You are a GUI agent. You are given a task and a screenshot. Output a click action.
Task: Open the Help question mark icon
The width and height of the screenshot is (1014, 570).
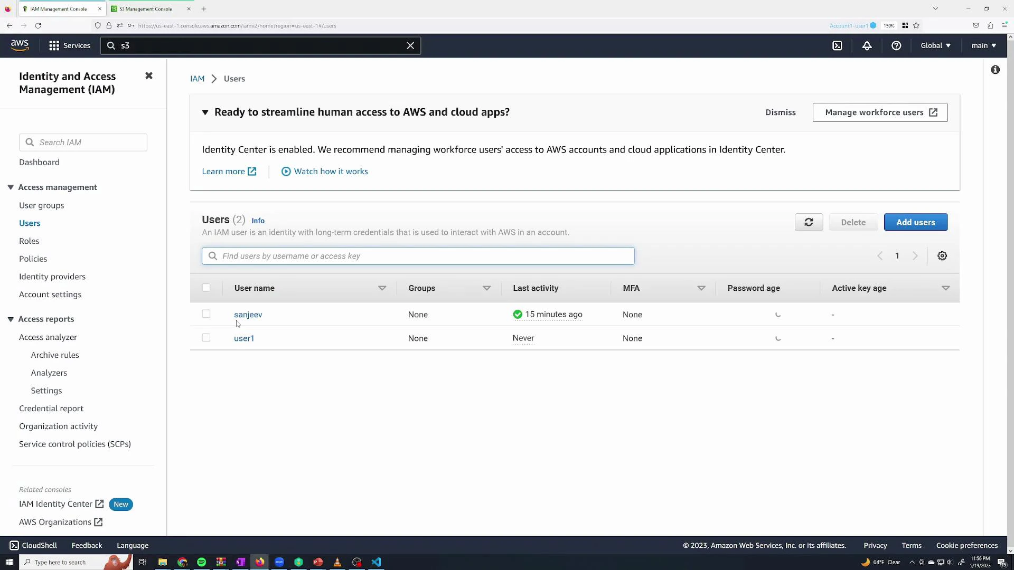[896, 45]
